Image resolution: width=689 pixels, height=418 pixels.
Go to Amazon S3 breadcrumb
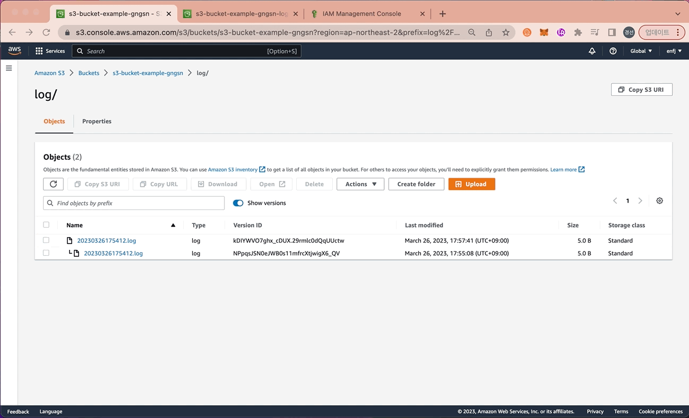tap(49, 73)
